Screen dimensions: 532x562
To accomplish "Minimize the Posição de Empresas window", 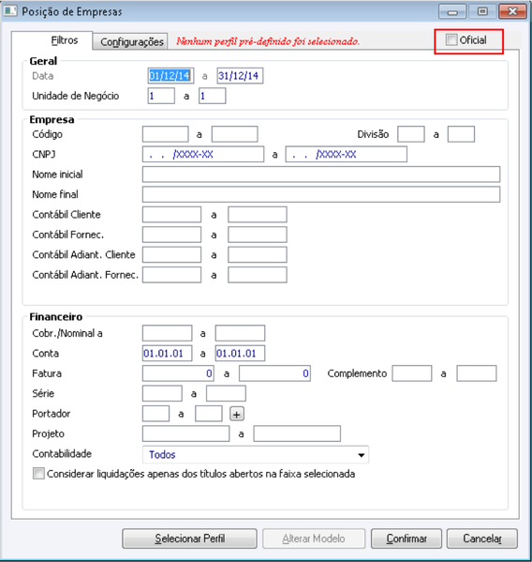I will [452, 12].
